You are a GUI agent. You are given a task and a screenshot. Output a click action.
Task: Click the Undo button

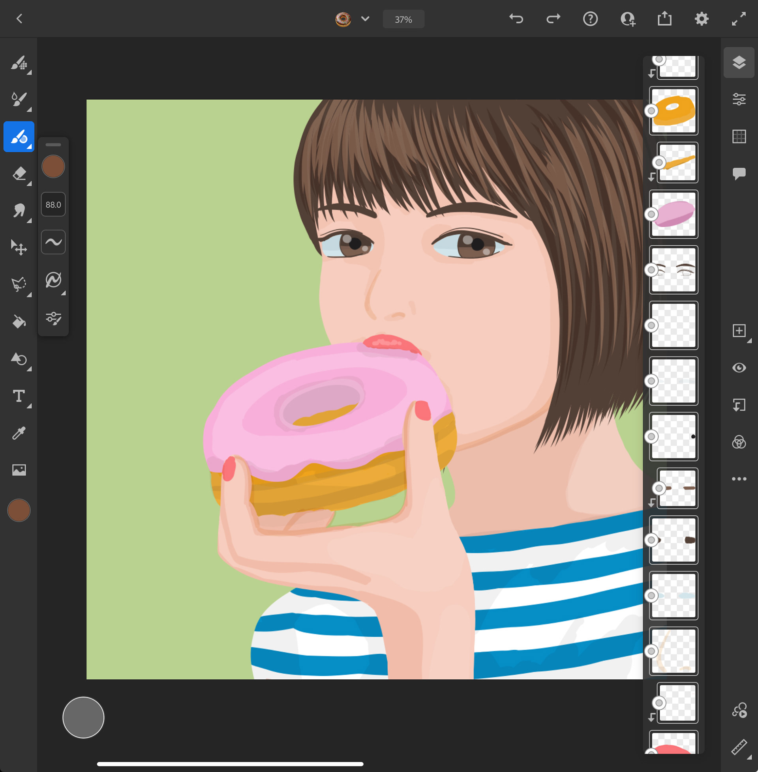pos(516,19)
